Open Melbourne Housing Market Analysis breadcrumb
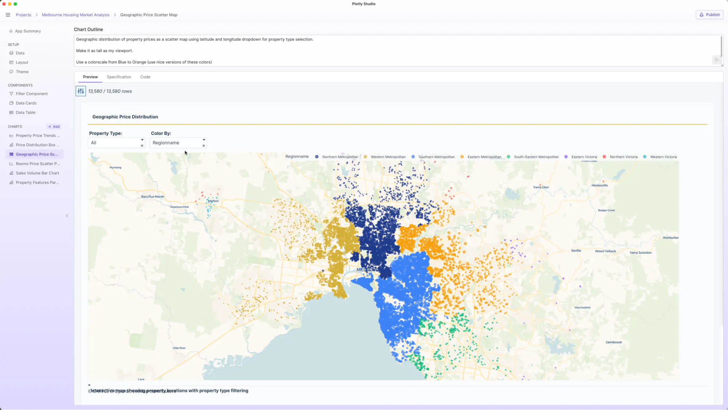 (x=75, y=15)
